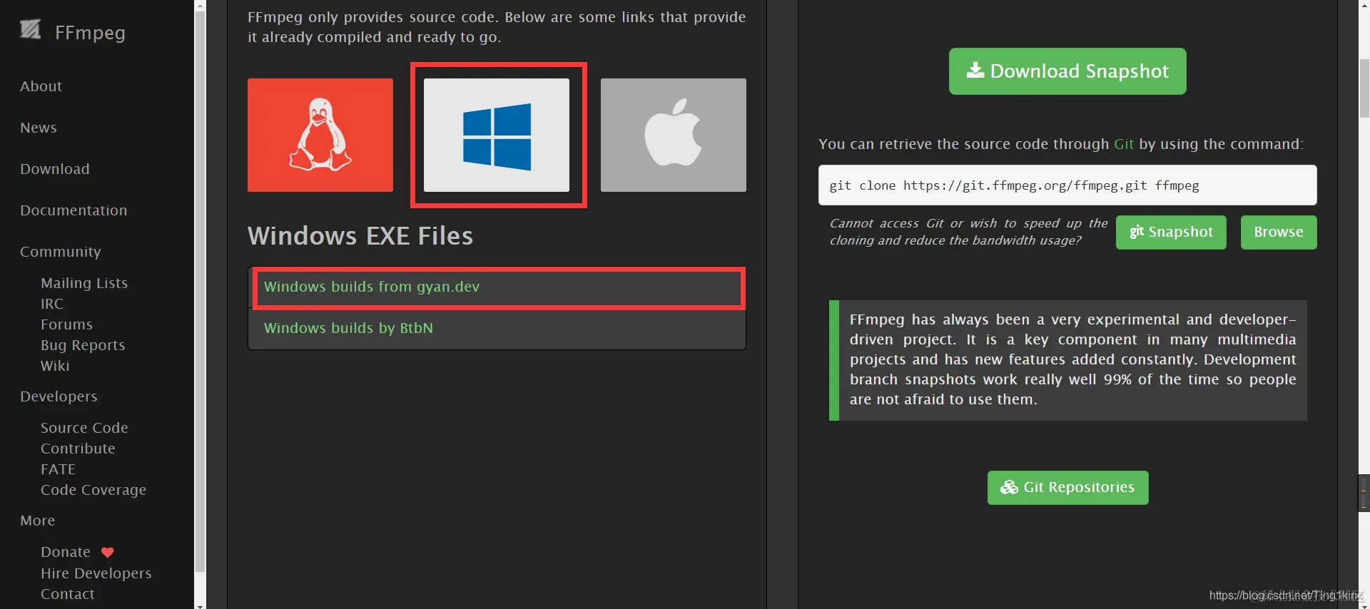Viewport: 1370px width, 609px height.
Task: Click the Donate heart icon
Action: [108, 552]
